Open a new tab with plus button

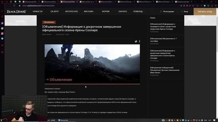pos(195,2)
